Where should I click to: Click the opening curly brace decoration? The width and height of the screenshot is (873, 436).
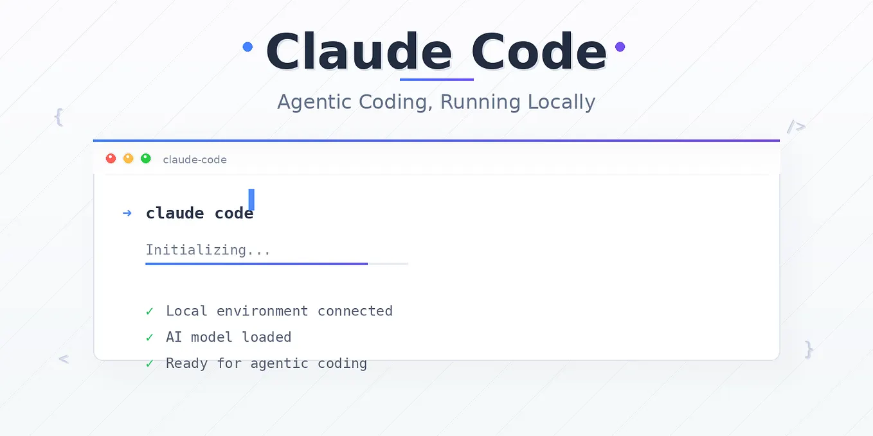tap(59, 117)
